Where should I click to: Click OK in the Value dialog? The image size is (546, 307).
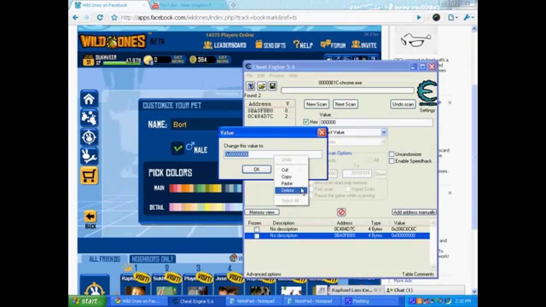click(x=256, y=169)
